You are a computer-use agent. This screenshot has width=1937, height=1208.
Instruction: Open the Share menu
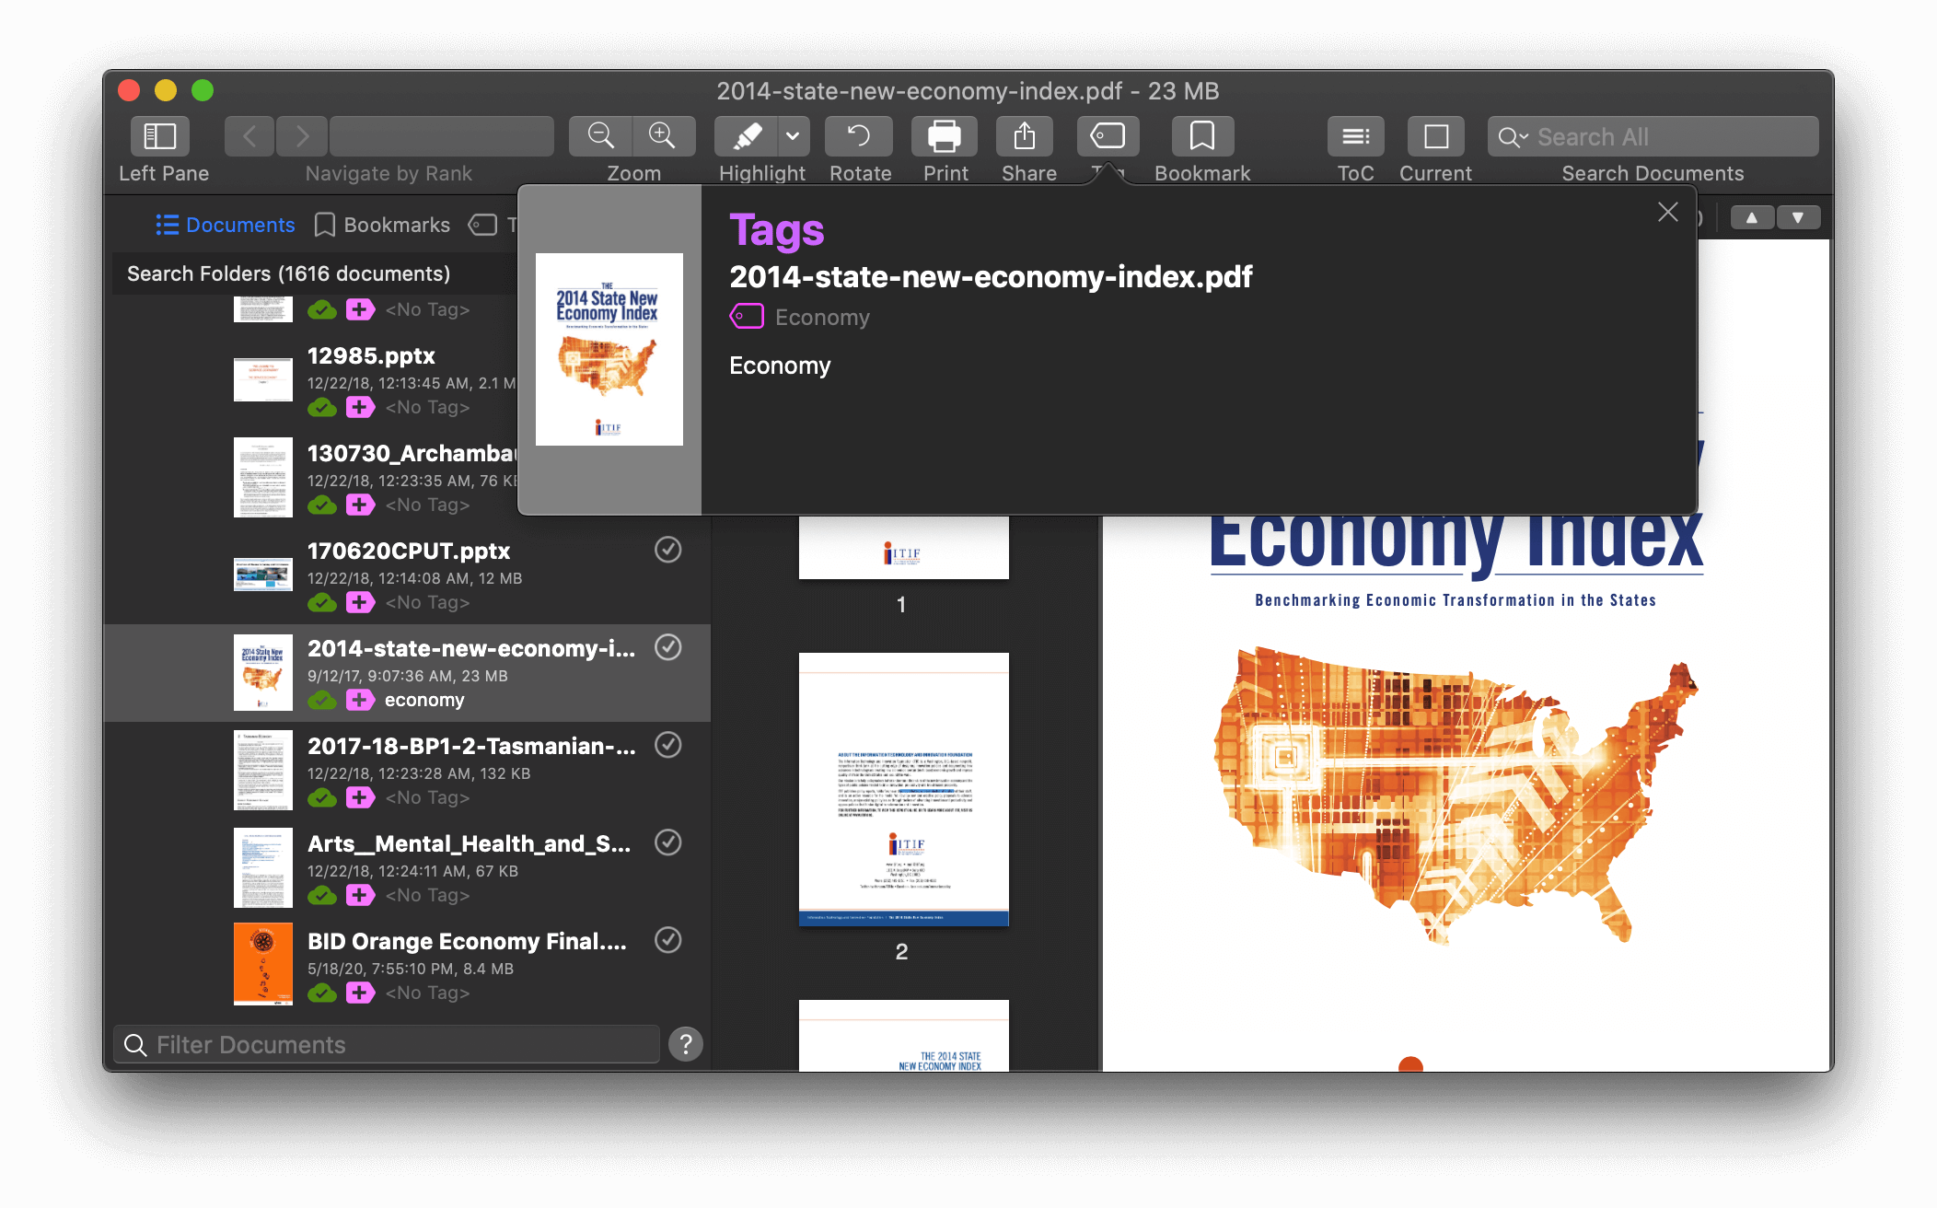coord(1025,136)
